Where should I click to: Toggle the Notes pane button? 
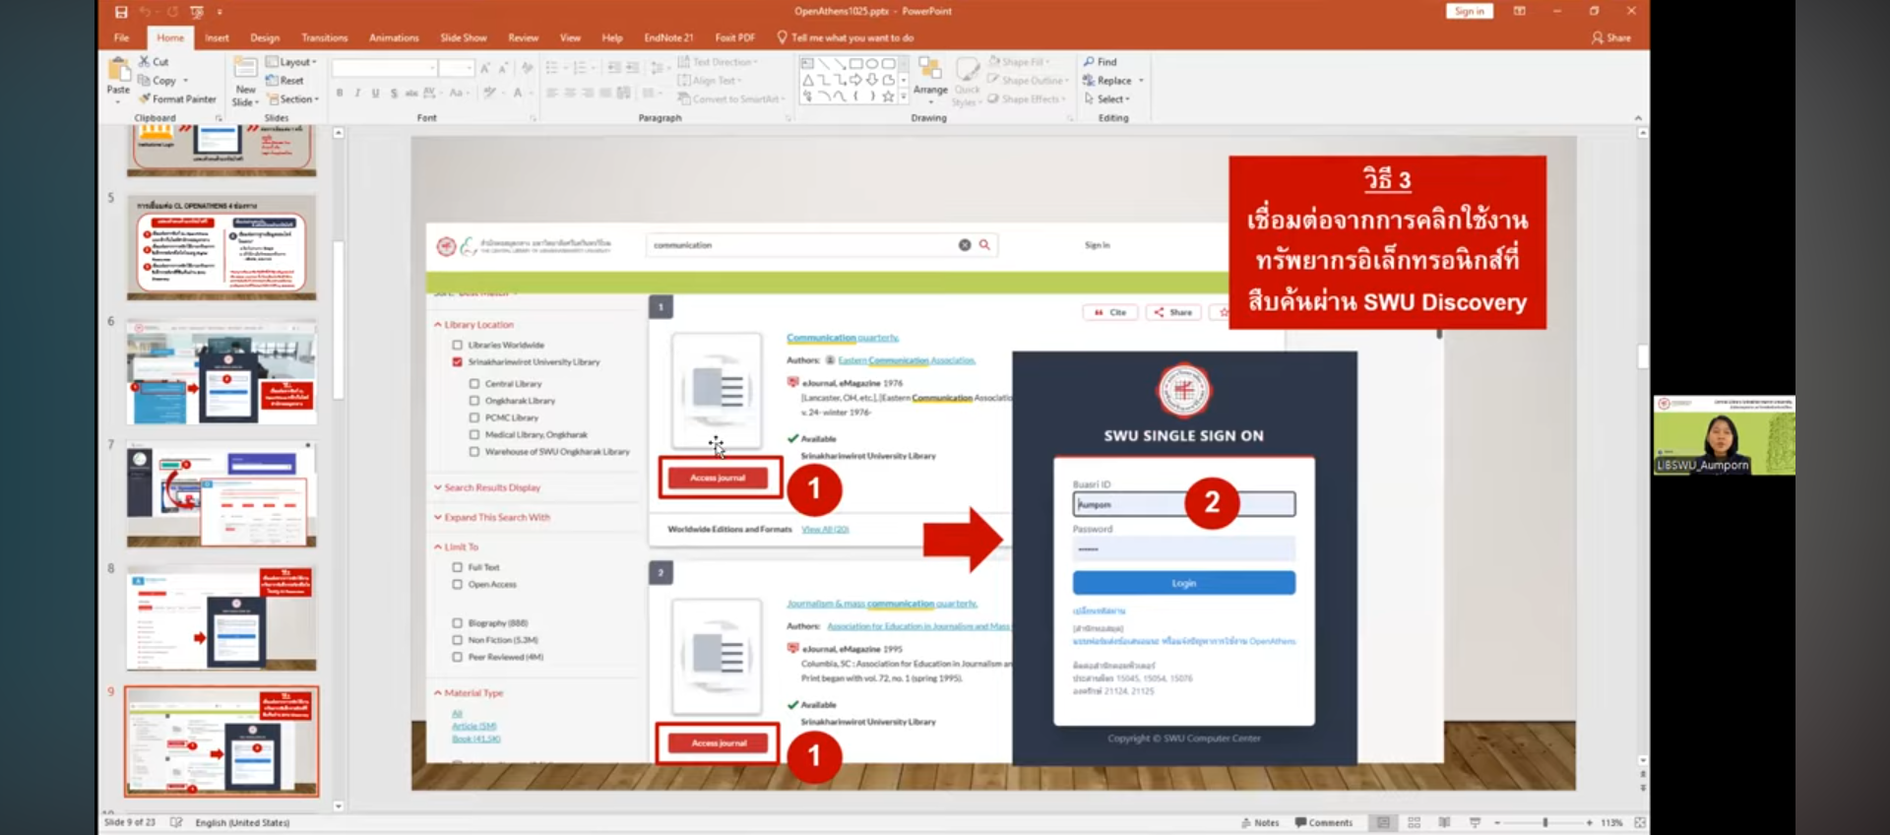point(1260,822)
